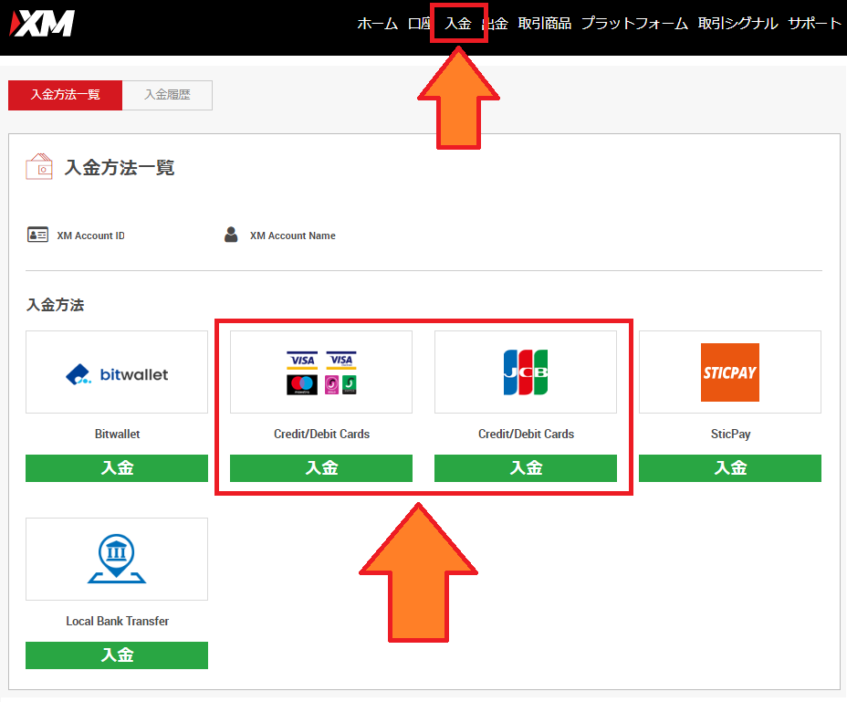The width and height of the screenshot is (847, 702).
Task: Switch to the 入金履歴 tab
Action: [167, 95]
